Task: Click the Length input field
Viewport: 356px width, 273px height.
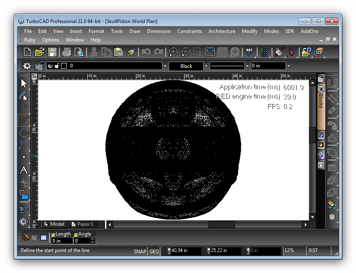Action: click(x=61, y=241)
